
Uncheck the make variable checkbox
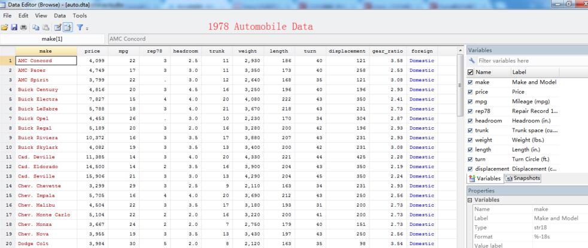470,82
